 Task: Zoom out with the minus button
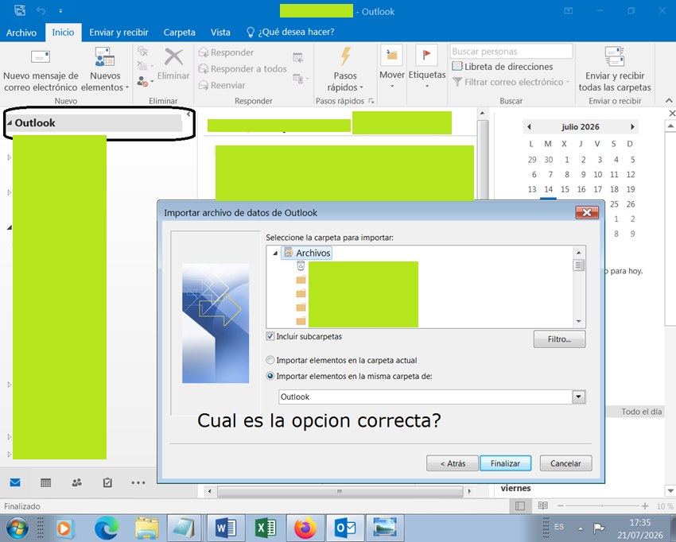[560, 505]
